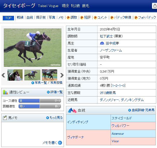Screen dimensions: 157x148
Task: Open the 戦績 tab
Action: click(20, 18)
